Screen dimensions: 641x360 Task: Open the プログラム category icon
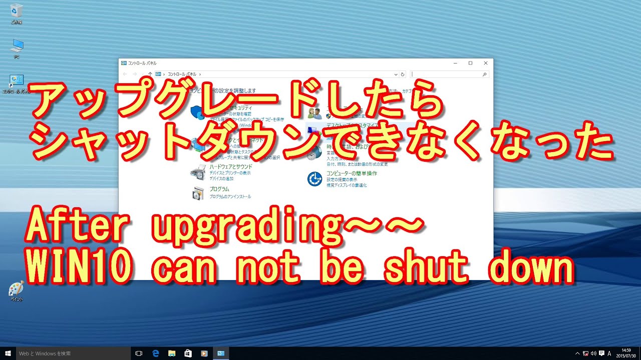pyautogui.click(x=198, y=193)
